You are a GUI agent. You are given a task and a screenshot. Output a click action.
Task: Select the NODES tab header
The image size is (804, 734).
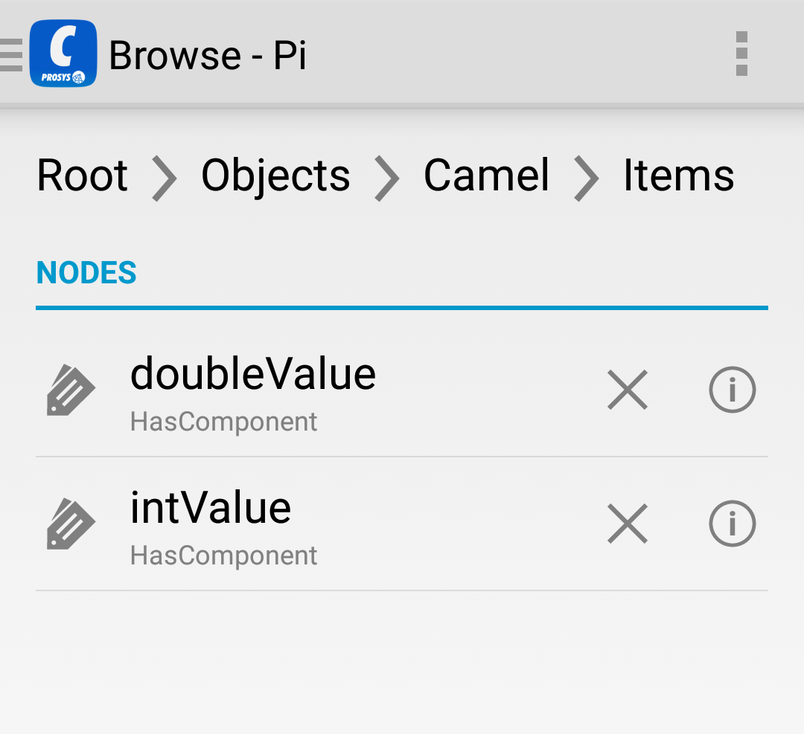coord(86,274)
